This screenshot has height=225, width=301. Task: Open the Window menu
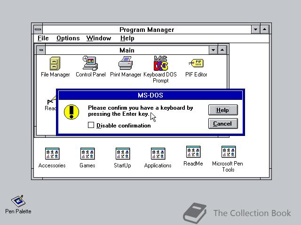pos(99,38)
